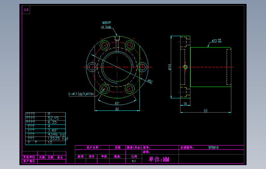Select the 日期 header beside 客户名称
Viewport: 266px width, 169px height.
tap(117, 147)
